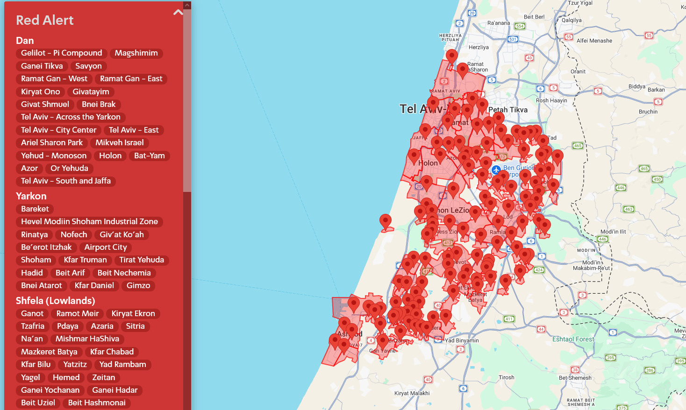Viewport: 686px width, 410px height.
Task: Select the Gelilot - Pi Compound tag
Action: pos(62,53)
